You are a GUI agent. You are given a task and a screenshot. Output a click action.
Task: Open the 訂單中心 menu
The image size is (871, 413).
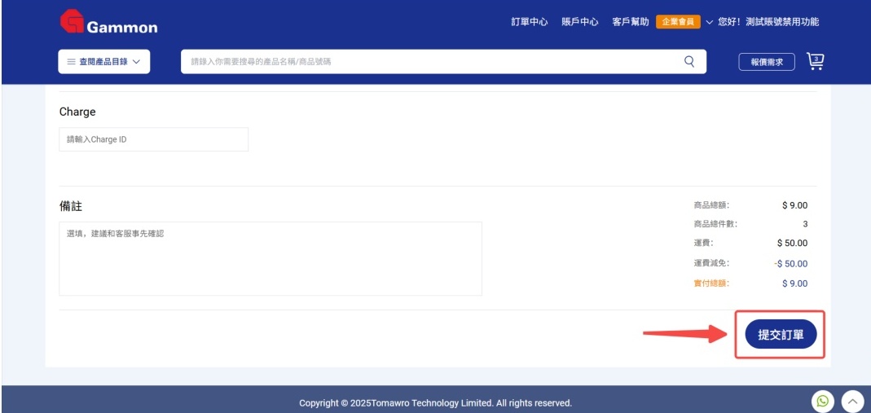pos(530,22)
